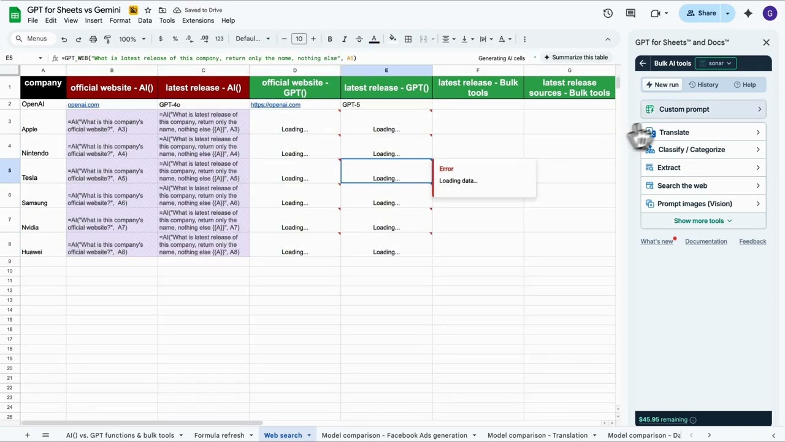This screenshot has width=785, height=442.
Task: Open the Documentation link
Action: pyautogui.click(x=706, y=241)
